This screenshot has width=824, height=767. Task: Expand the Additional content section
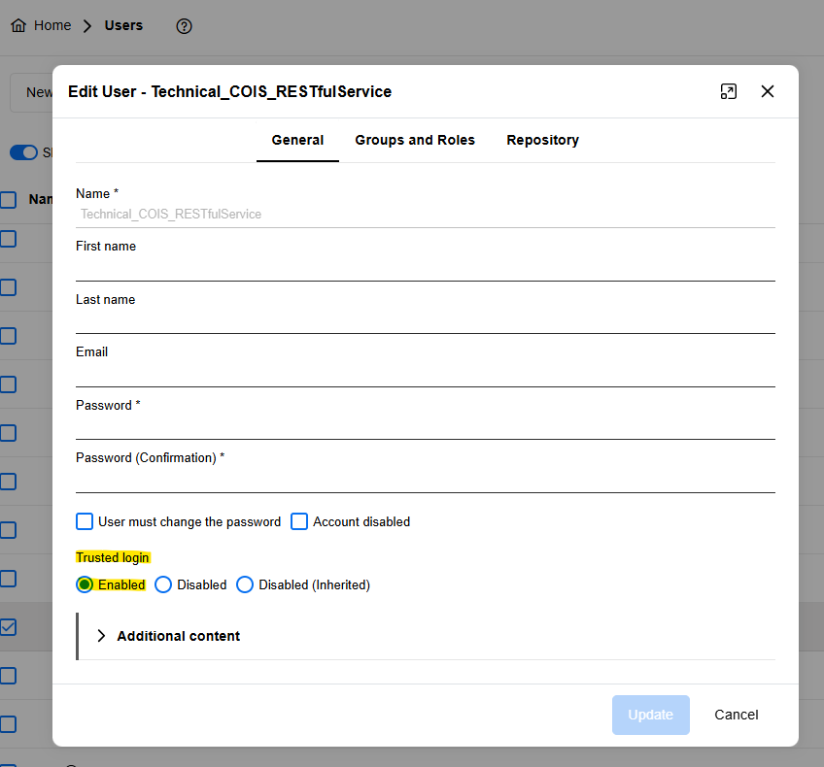point(102,636)
